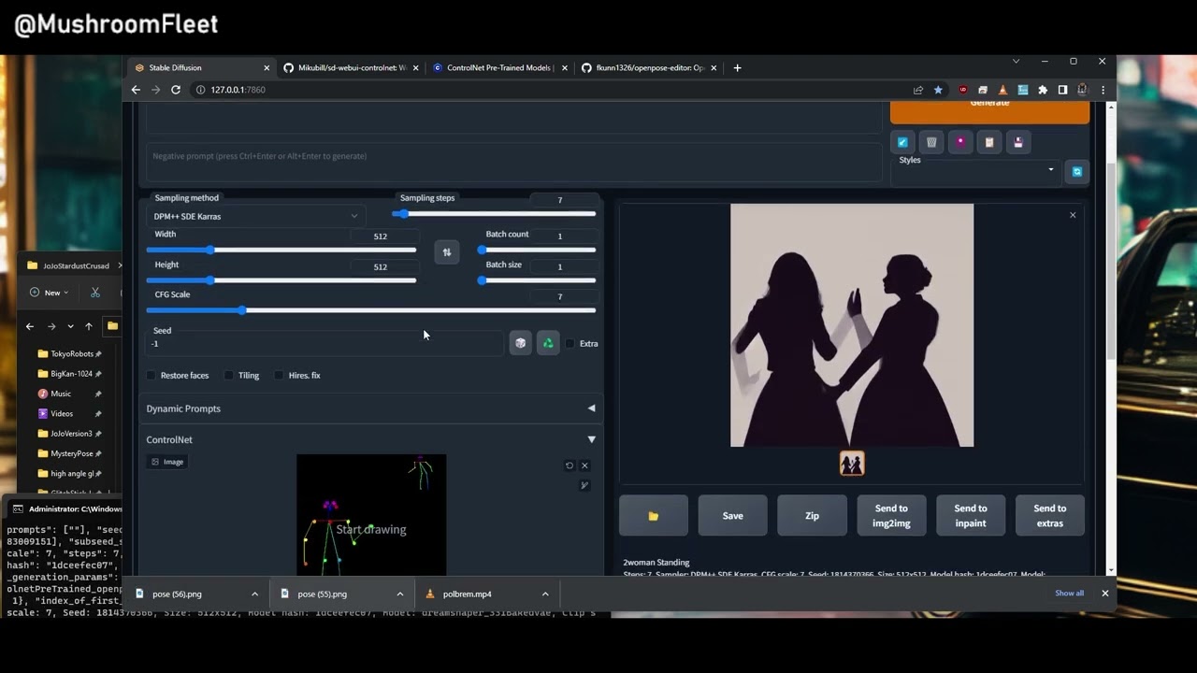This screenshot has height=673, width=1197.
Task: Collapse the ControlNet section
Action: tap(370, 439)
